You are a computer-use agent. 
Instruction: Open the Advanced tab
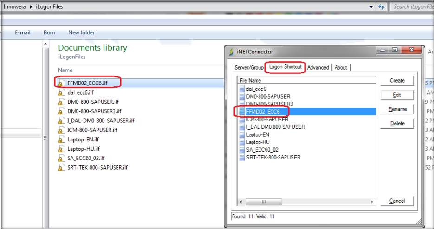click(318, 67)
